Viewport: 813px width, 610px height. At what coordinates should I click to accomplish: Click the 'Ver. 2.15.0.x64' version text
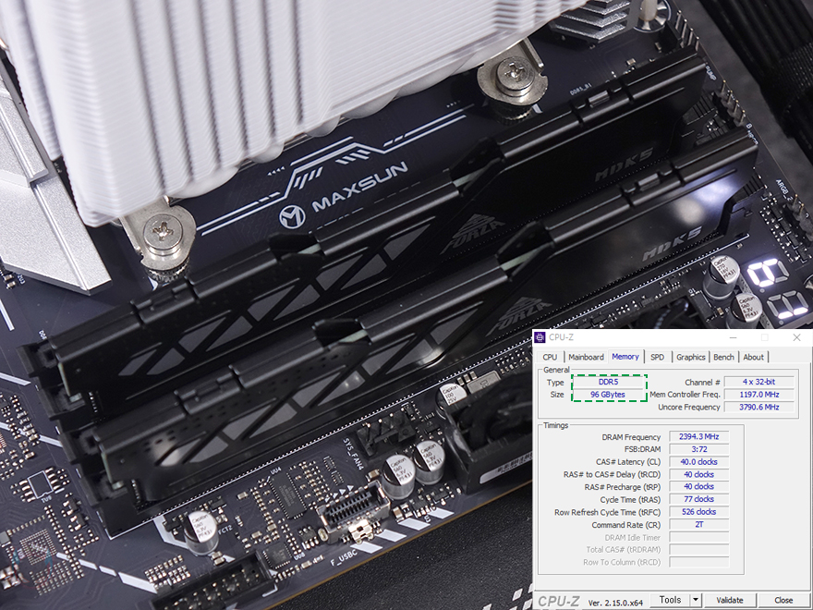(615, 603)
